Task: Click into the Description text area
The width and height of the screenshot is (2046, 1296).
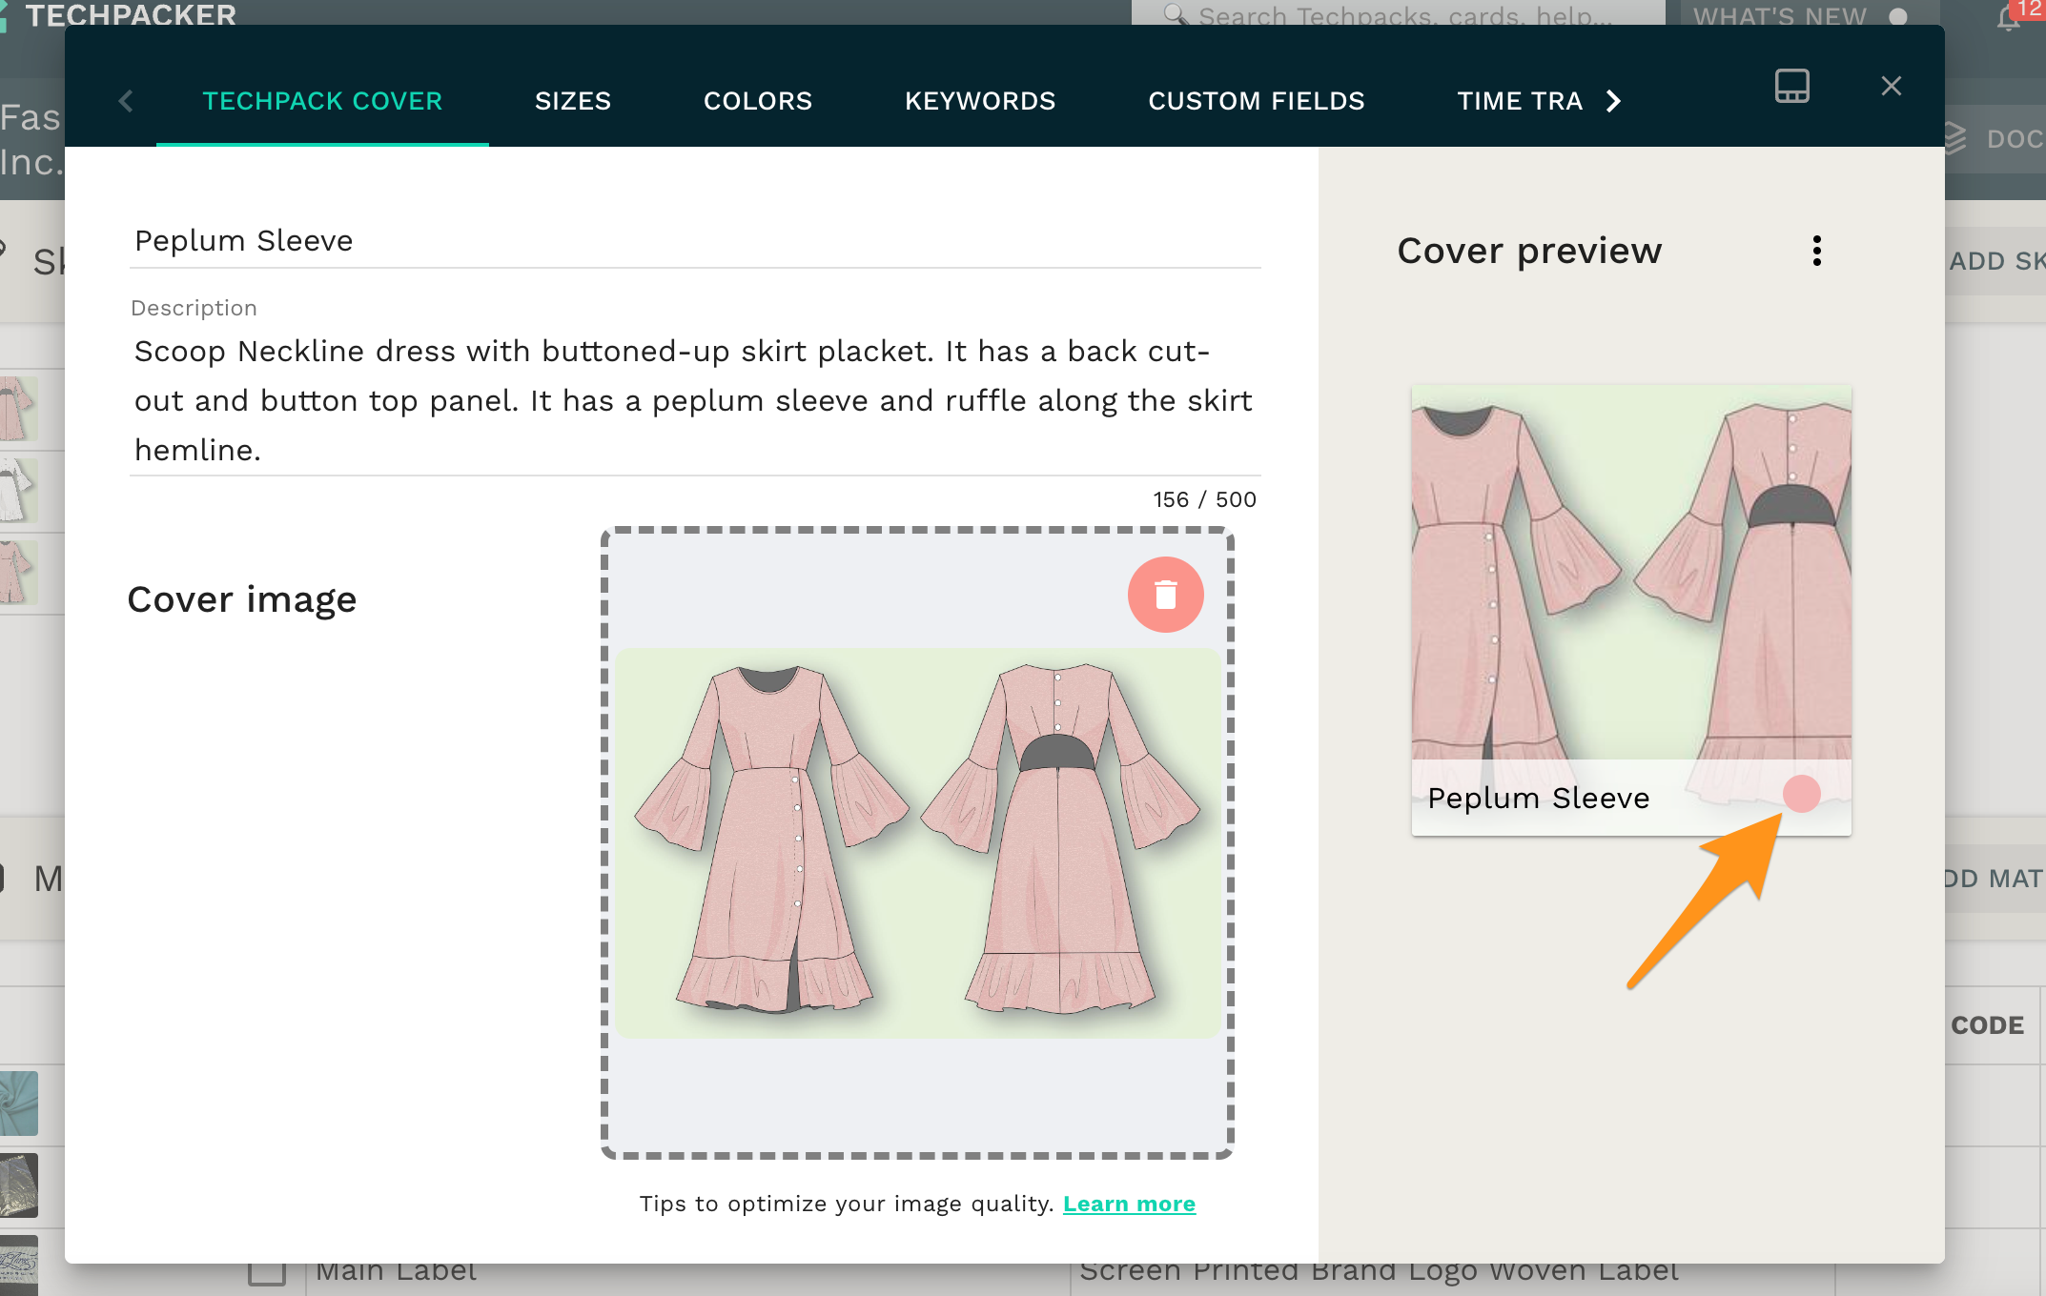Action: [694, 400]
